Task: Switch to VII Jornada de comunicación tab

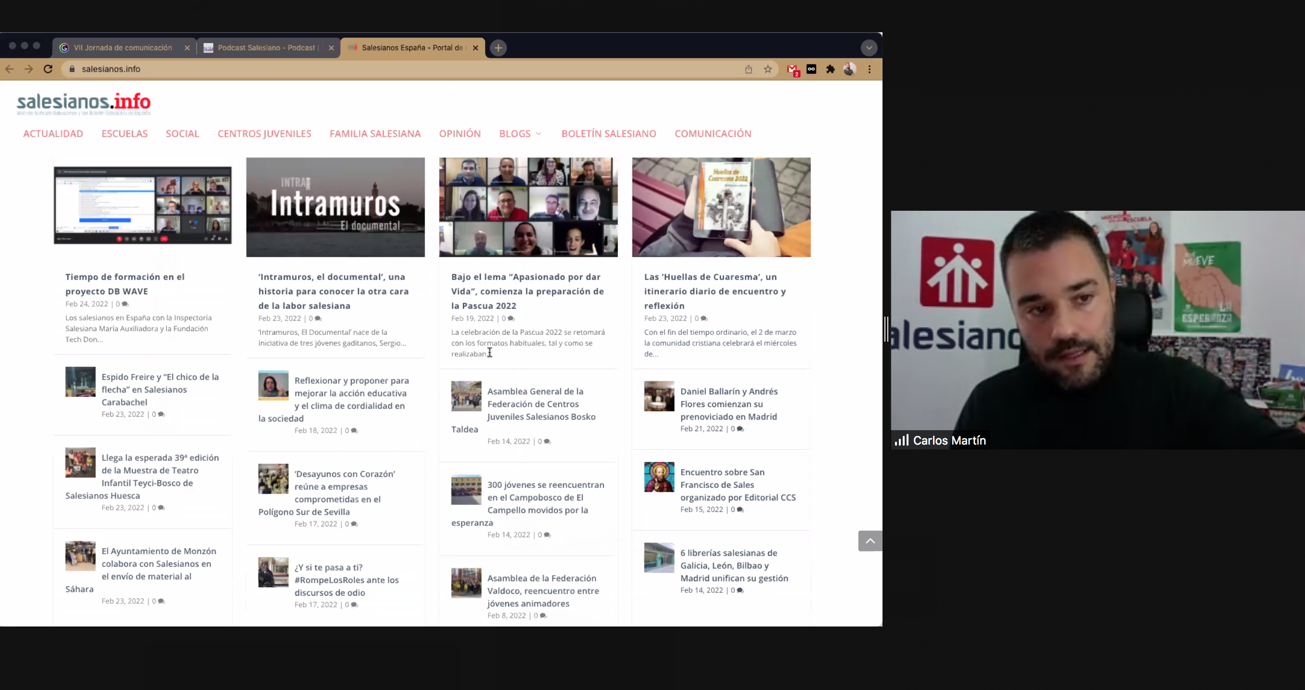Action: tap(123, 48)
